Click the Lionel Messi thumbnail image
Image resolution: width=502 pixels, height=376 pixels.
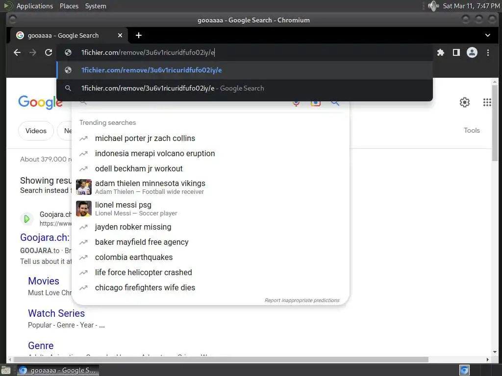pyautogui.click(x=83, y=209)
